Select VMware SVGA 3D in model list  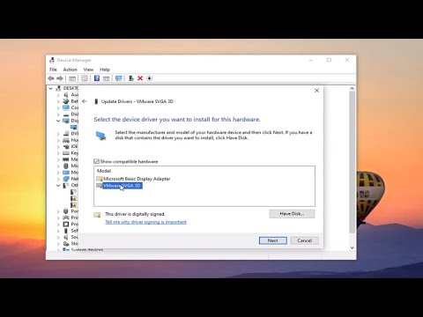point(122,186)
